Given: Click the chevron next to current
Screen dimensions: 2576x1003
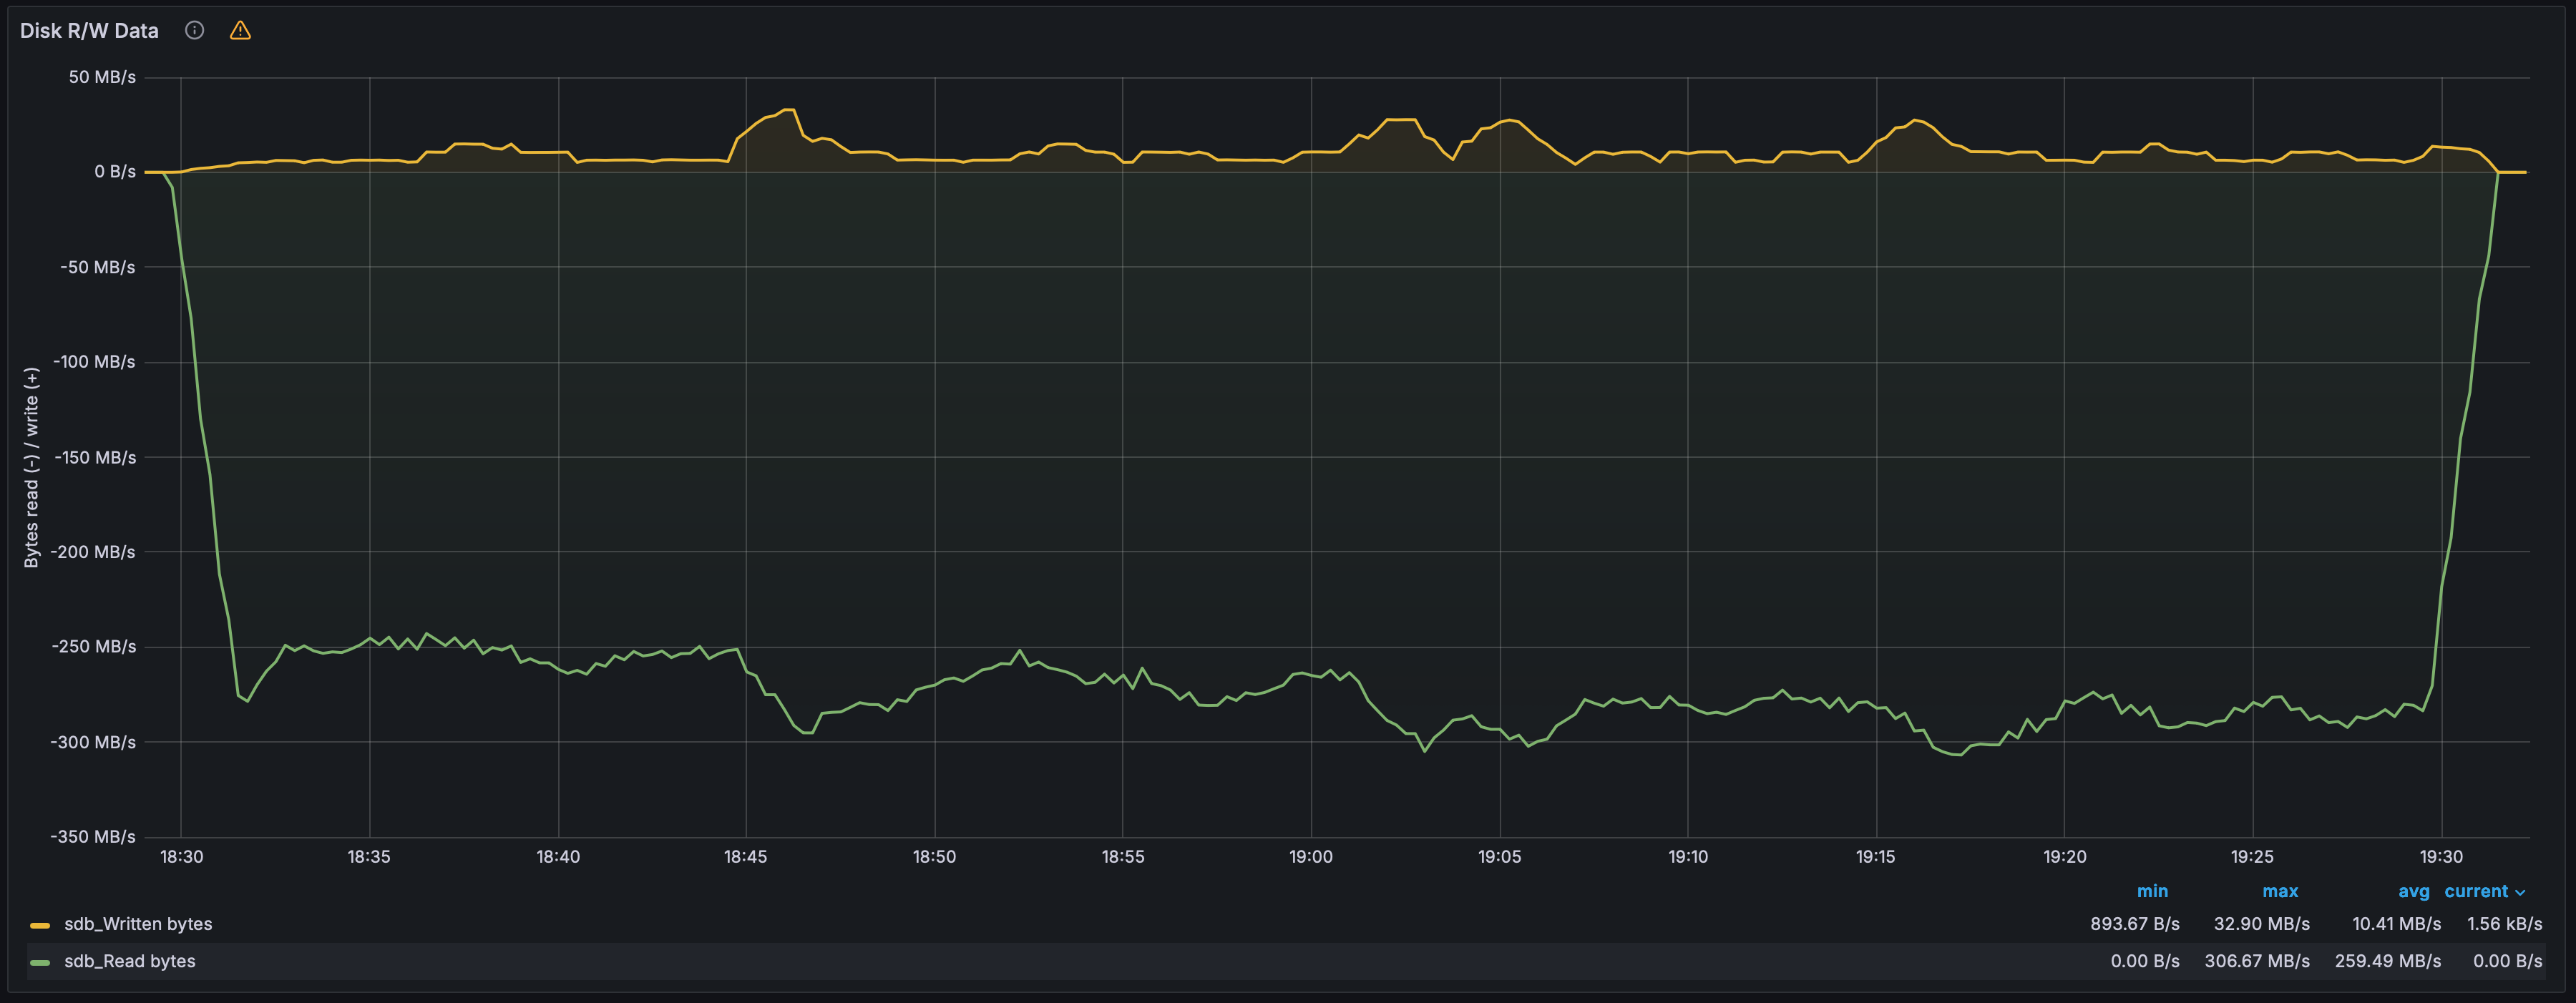Looking at the screenshot, I should 2520,892.
